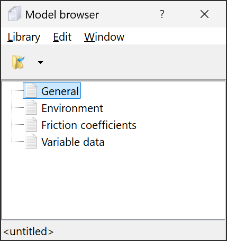This screenshot has height=241, width=227.
Task: Click the open library folder icon
Action: tap(18, 62)
